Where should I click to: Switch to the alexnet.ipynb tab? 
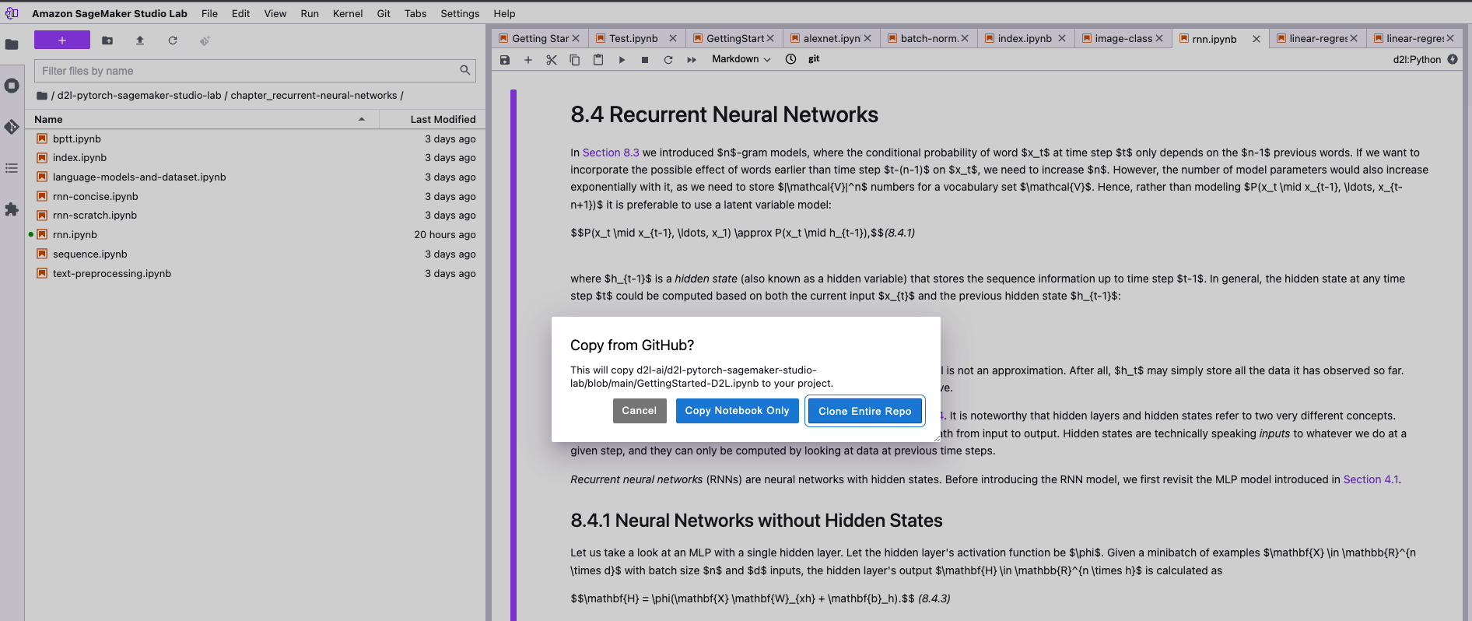pos(831,38)
